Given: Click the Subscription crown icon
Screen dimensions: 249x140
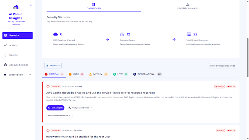Looking at the screenshot, I should (5, 75).
